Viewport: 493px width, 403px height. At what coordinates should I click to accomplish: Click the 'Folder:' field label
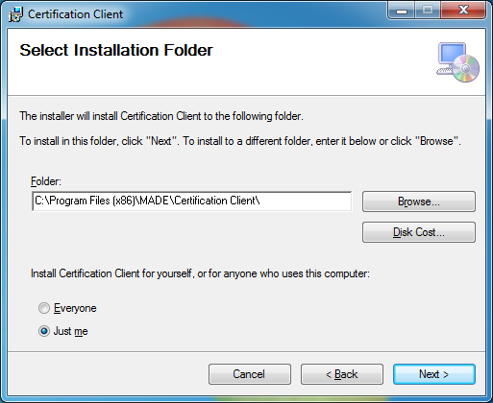coord(46,181)
